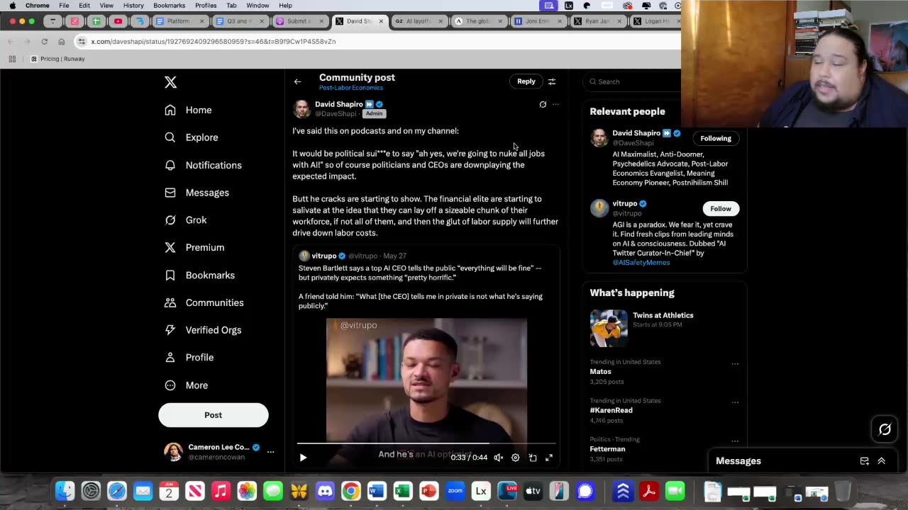908x510 pixels.
Task: Click floating Grok button bottom right
Action: click(885, 429)
